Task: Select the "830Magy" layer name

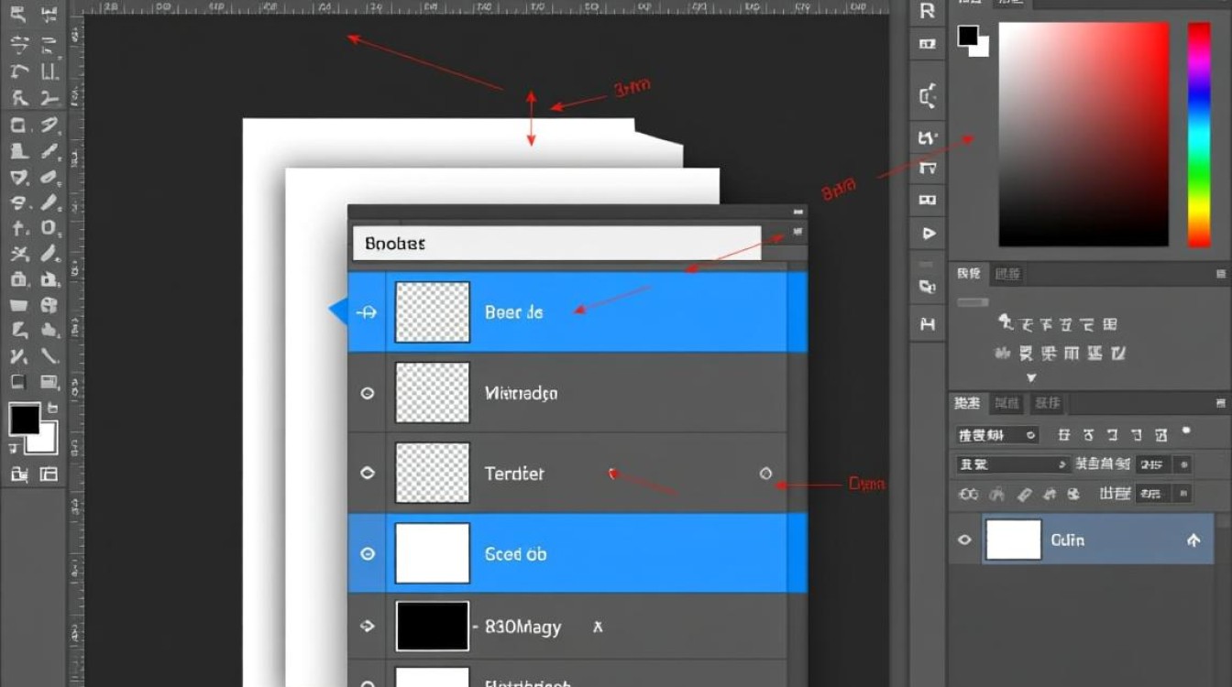Action: (522, 627)
